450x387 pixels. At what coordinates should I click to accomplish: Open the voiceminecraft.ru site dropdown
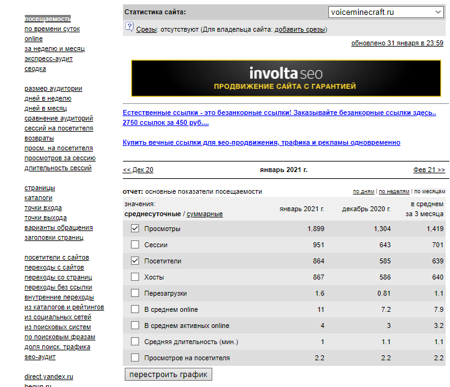(386, 12)
